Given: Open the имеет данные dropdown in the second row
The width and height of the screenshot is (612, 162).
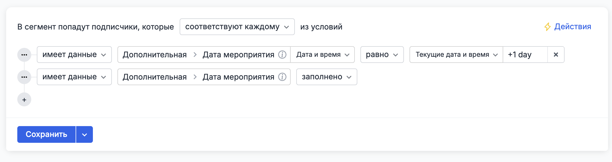Looking at the screenshot, I should [74, 77].
